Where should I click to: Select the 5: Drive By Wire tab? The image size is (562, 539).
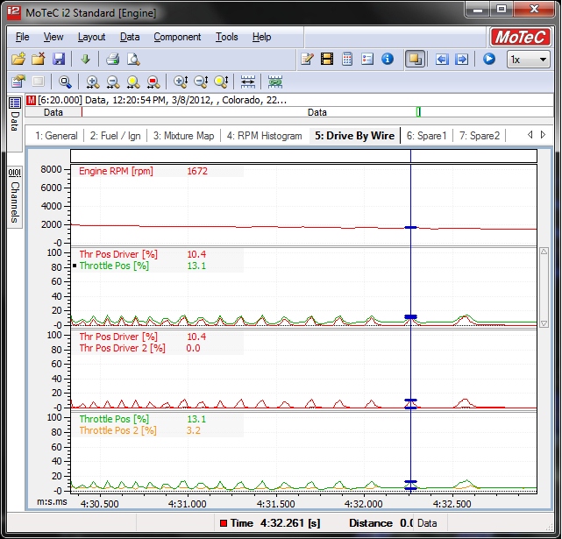[354, 136]
